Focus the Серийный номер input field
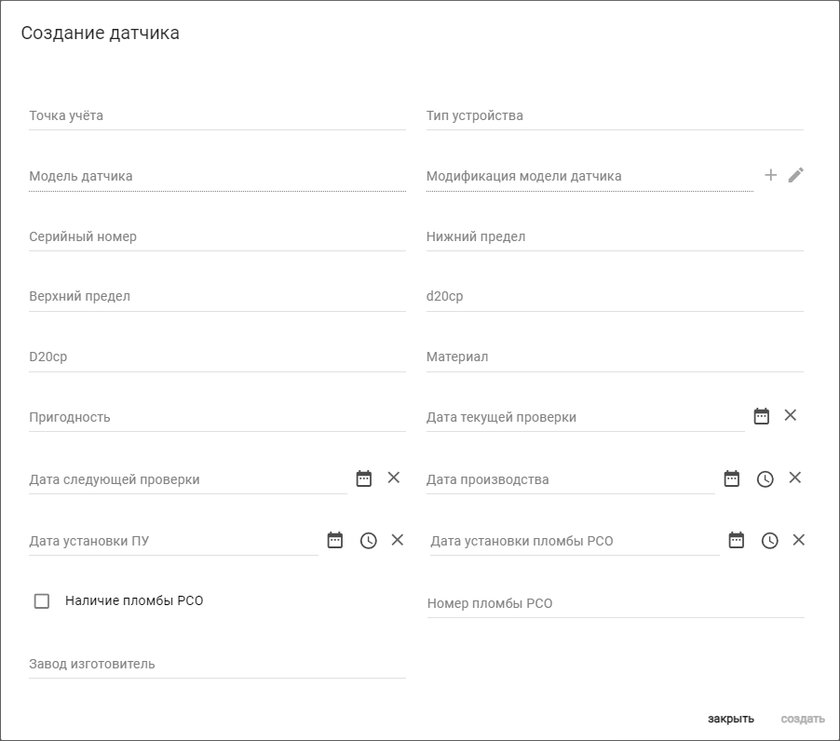This screenshot has width=840, height=741. click(217, 236)
